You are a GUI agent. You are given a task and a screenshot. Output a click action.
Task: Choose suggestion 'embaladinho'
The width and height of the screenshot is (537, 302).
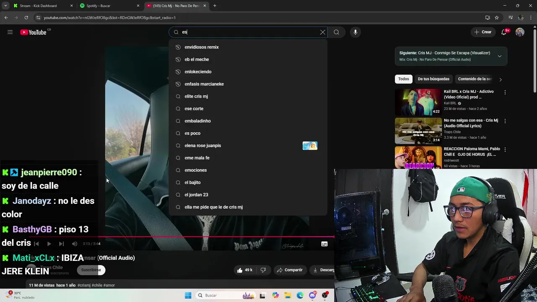[x=248, y=121]
